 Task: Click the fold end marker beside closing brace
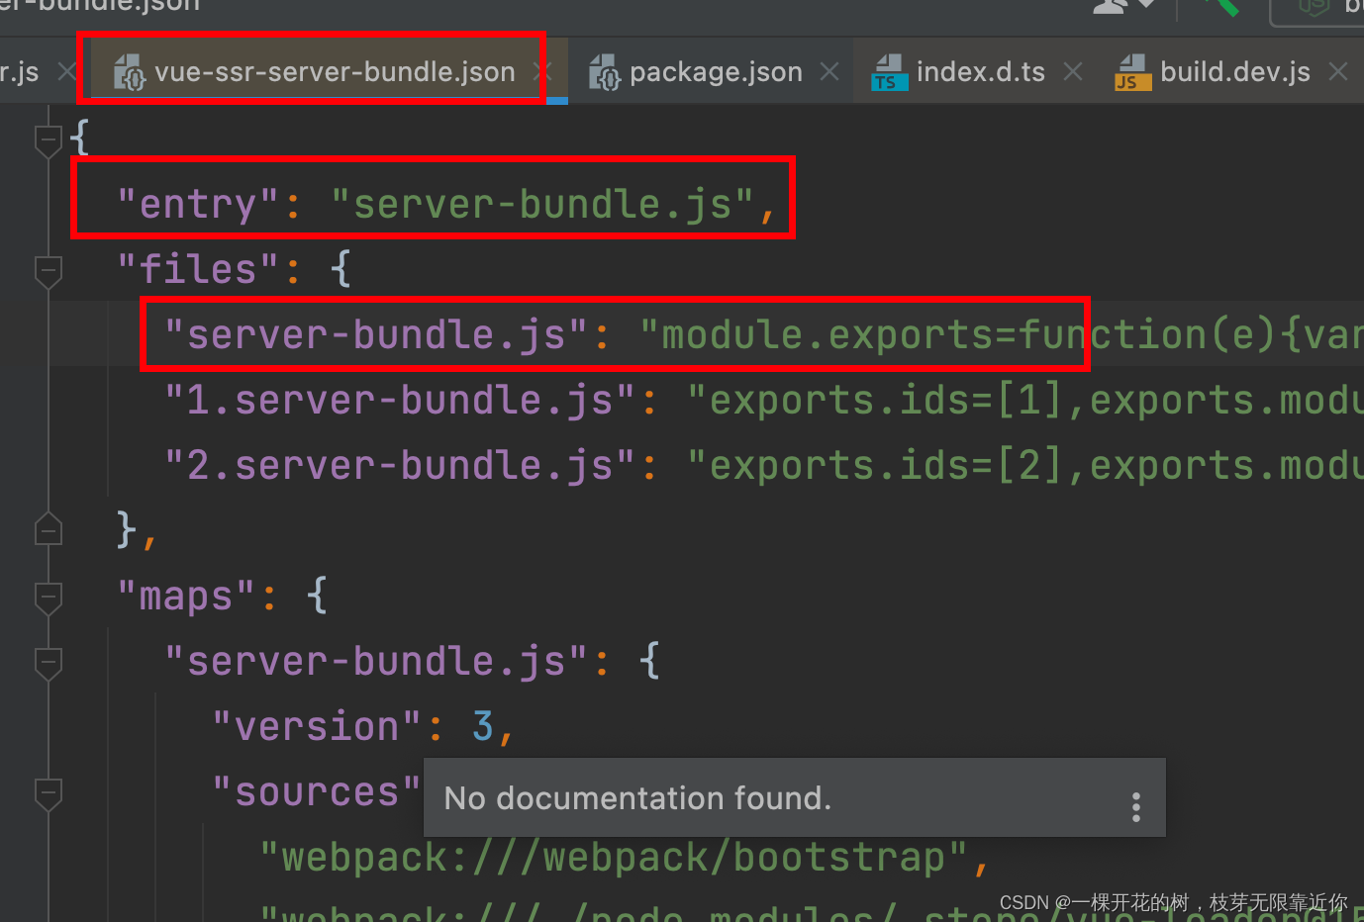click(x=48, y=530)
